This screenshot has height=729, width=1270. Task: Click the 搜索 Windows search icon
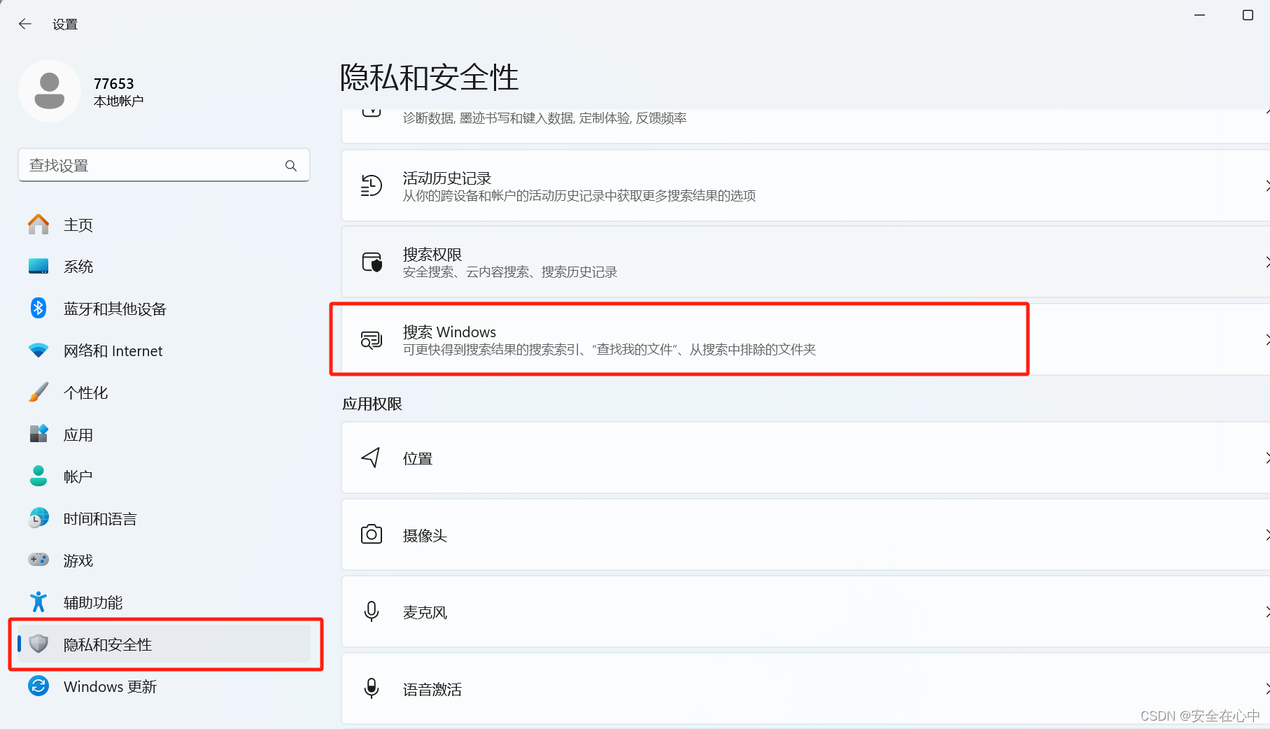(x=372, y=339)
